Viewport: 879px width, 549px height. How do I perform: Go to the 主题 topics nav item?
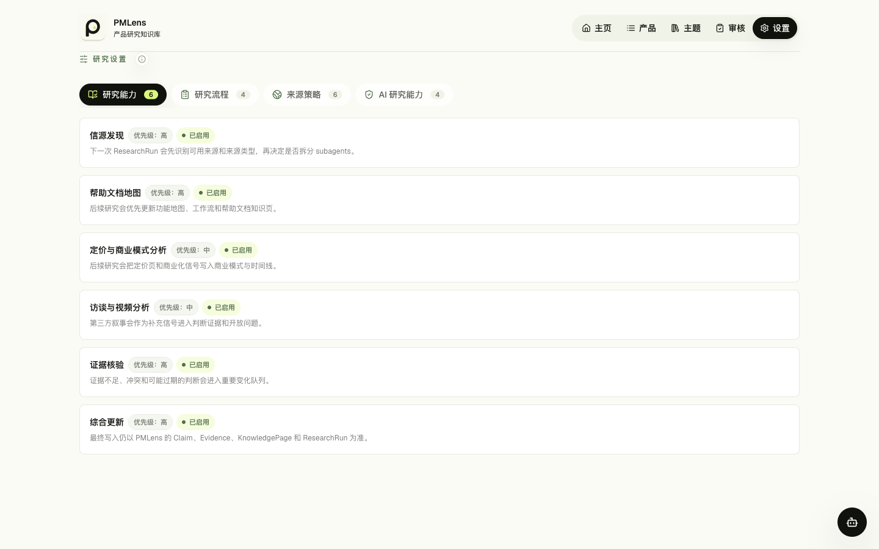pos(685,28)
